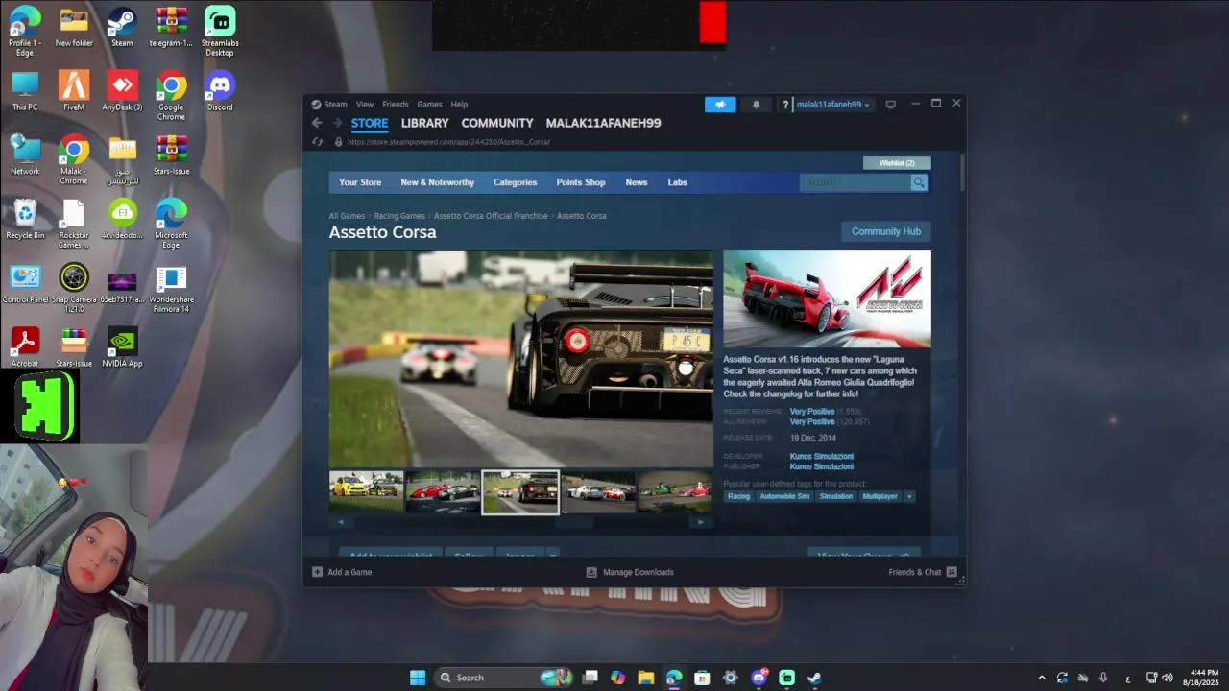Open File Explorer from the taskbar

[x=646, y=678]
